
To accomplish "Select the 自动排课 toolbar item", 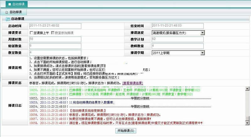I will click(x=16, y=12).
